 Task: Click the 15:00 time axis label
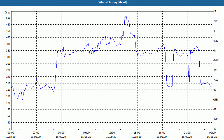137,133
